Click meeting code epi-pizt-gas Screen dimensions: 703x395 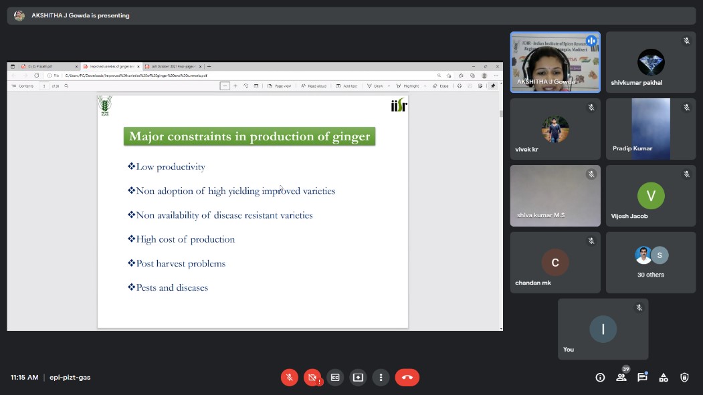click(70, 378)
